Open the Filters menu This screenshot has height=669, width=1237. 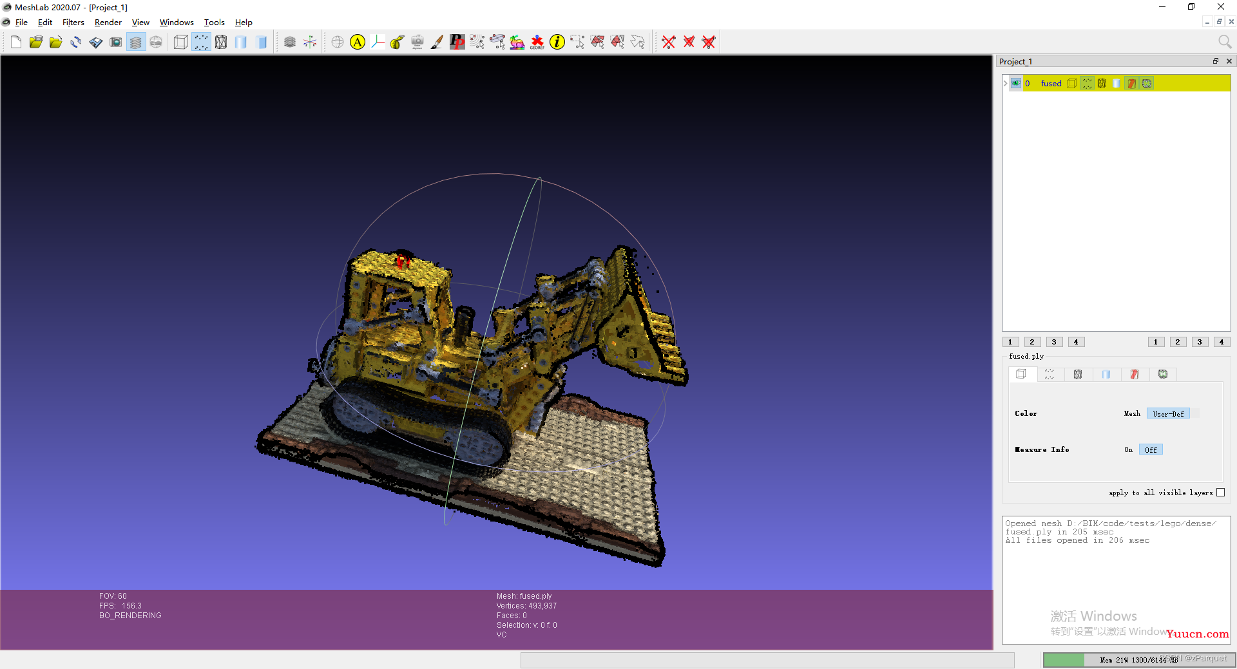click(73, 23)
